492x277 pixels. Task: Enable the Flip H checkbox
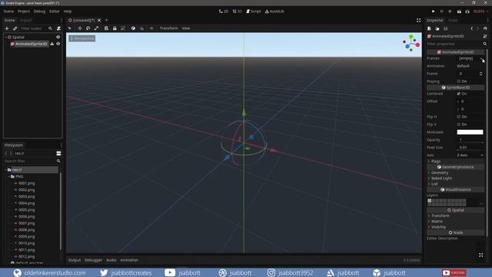coord(459,116)
